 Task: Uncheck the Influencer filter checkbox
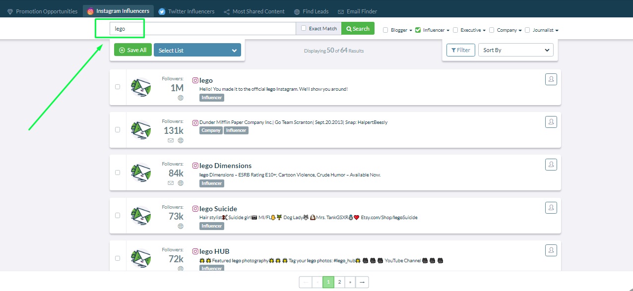pos(418,30)
